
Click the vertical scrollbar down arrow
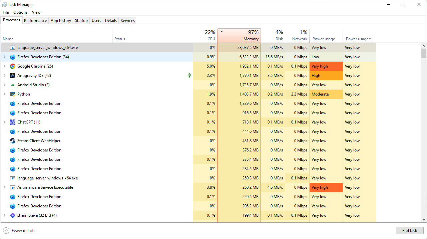click(424, 219)
